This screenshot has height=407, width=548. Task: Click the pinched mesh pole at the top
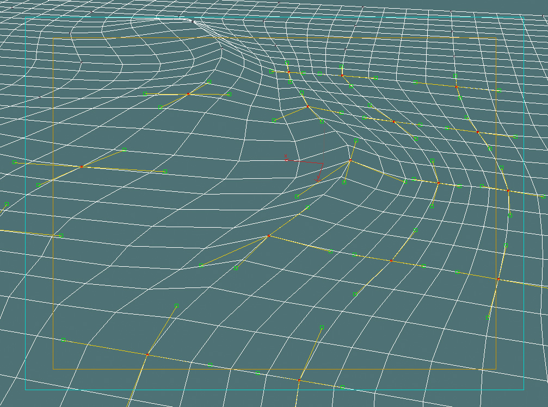[192, 21]
